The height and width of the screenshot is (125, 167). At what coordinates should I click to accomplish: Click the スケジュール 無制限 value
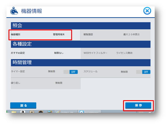pyautogui.click(x=124, y=72)
